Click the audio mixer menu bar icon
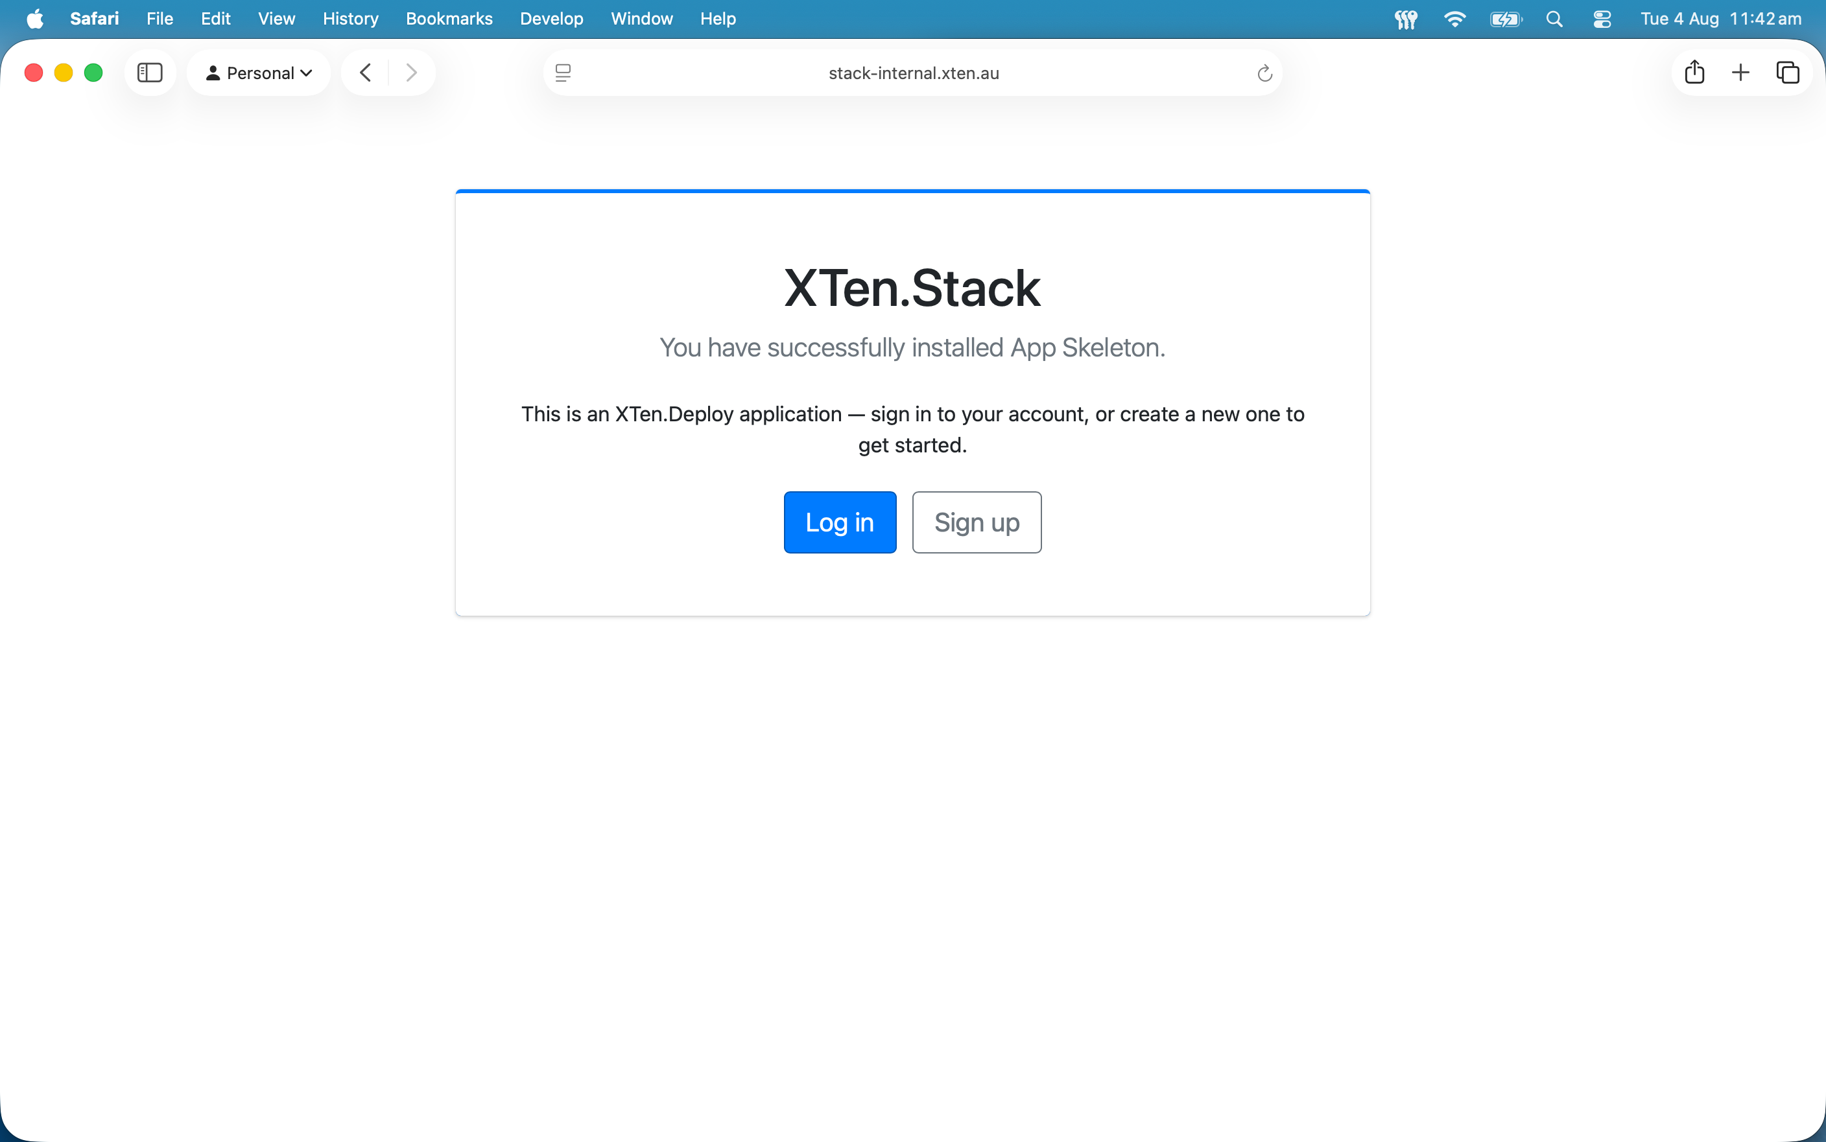 coord(1405,19)
